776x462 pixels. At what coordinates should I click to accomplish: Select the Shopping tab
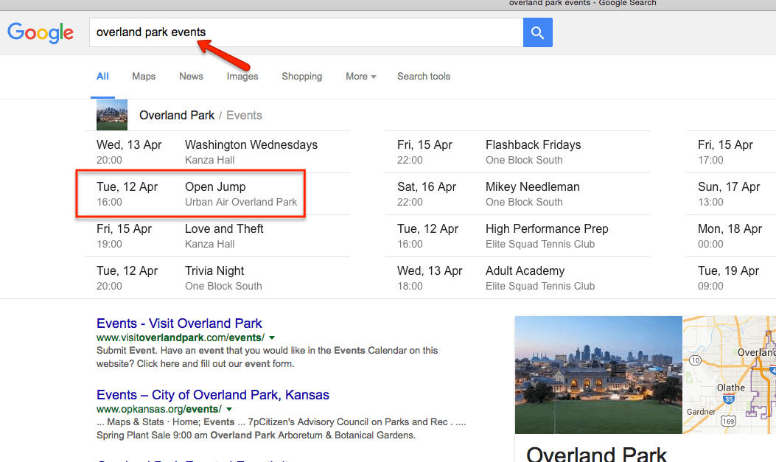tap(301, 77)
